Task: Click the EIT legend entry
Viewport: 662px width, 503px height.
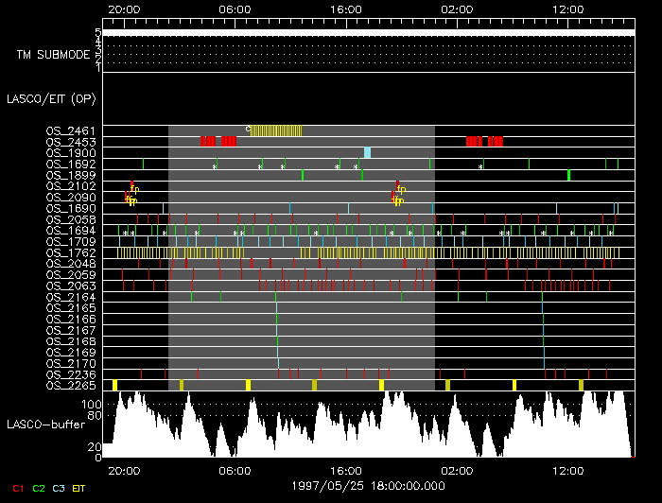Action: (x=79, y=488)
